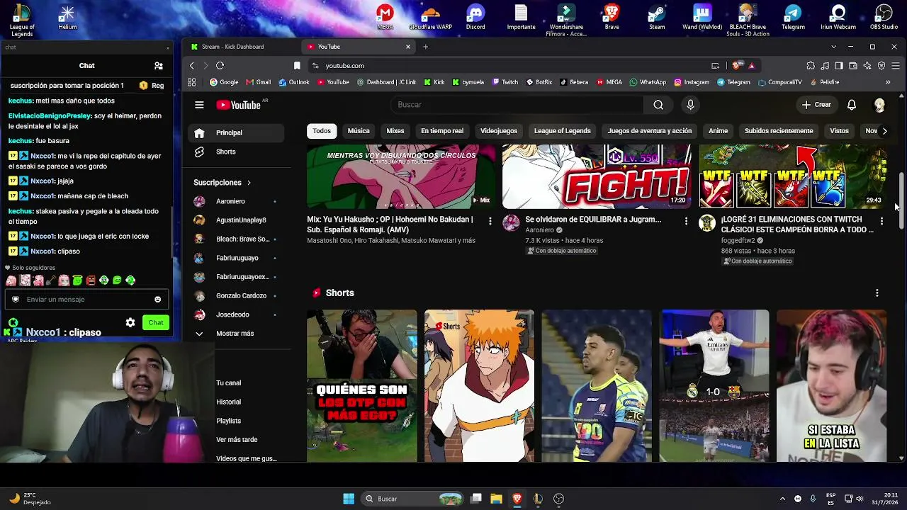
Task: Open the Twitch bookmark
Action: (x=505, y=82)
